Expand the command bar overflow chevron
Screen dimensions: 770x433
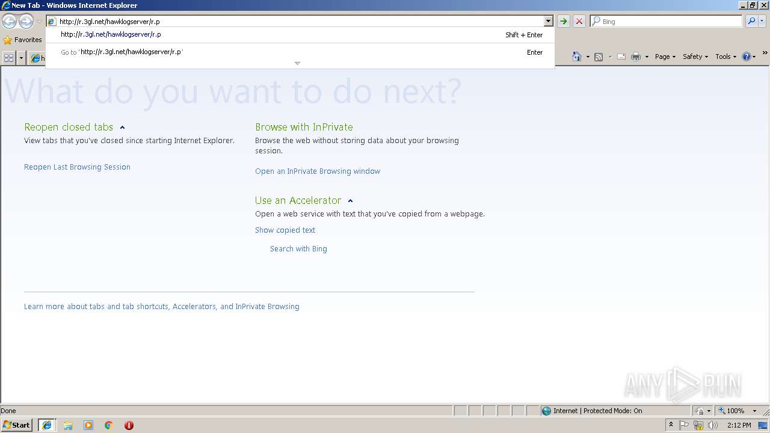click(765, 54)
